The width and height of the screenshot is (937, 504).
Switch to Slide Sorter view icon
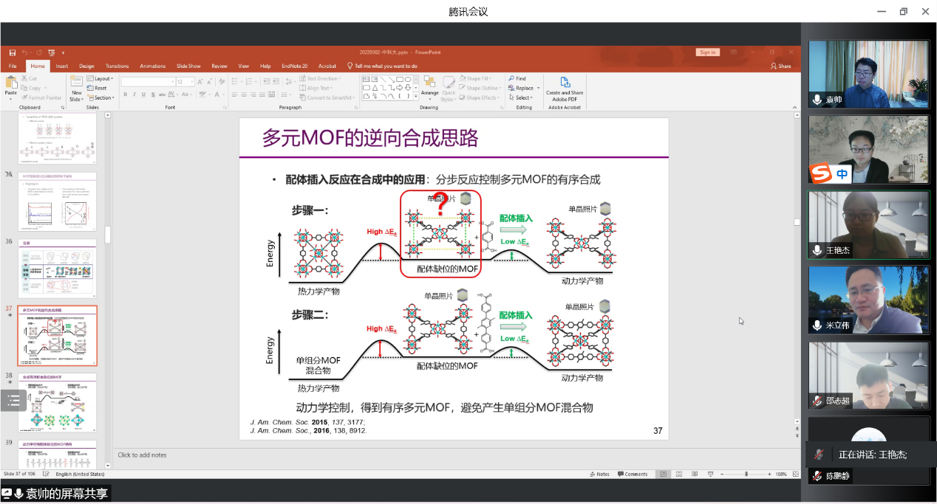tap(679, 474)
